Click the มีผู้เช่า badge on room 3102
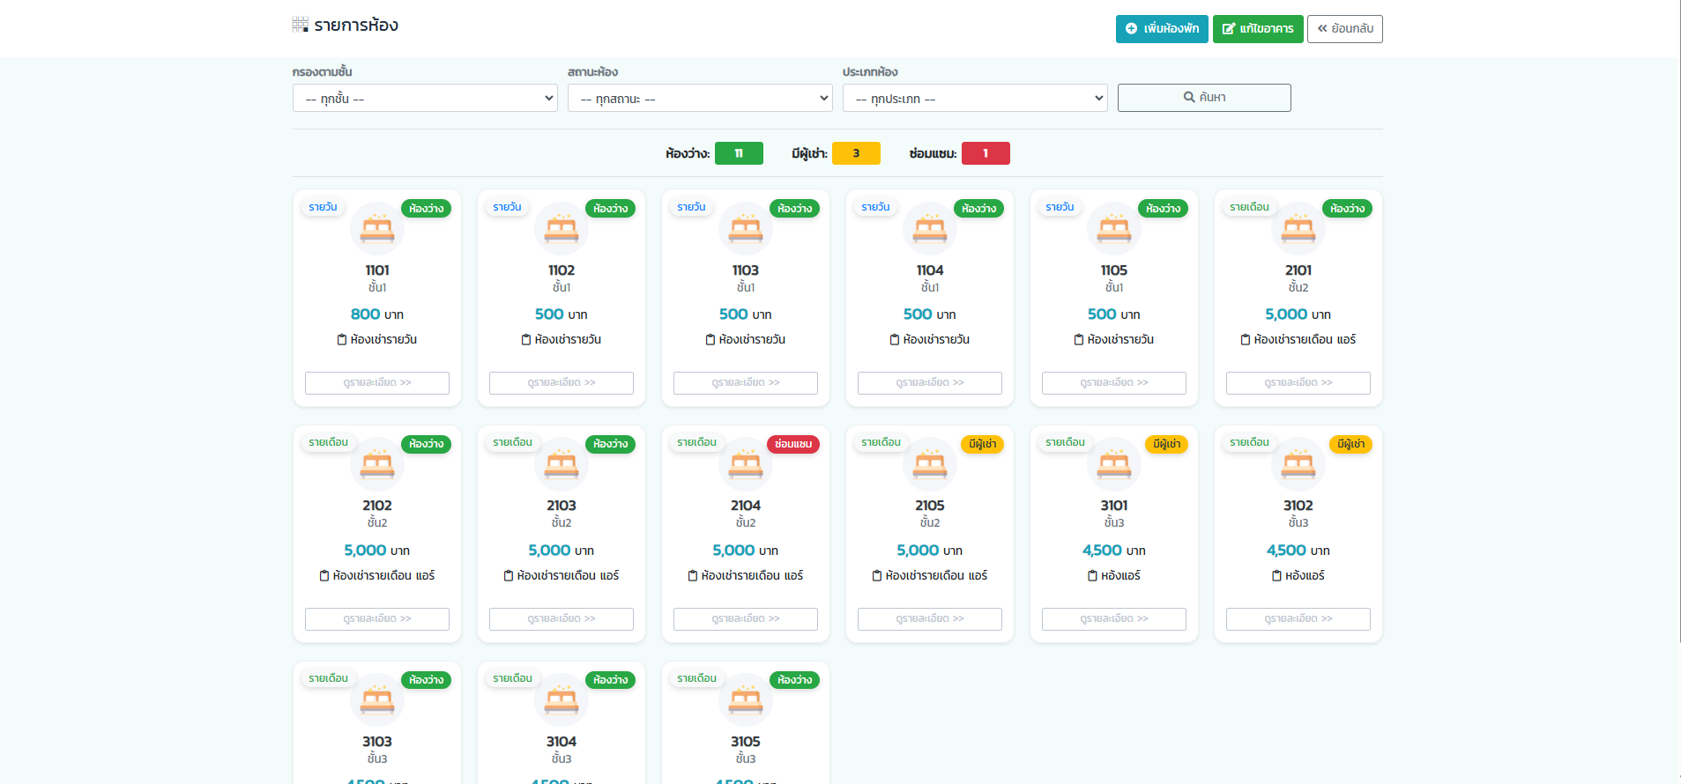This screenshot has width=1681, height=784. pos(1350,444)
